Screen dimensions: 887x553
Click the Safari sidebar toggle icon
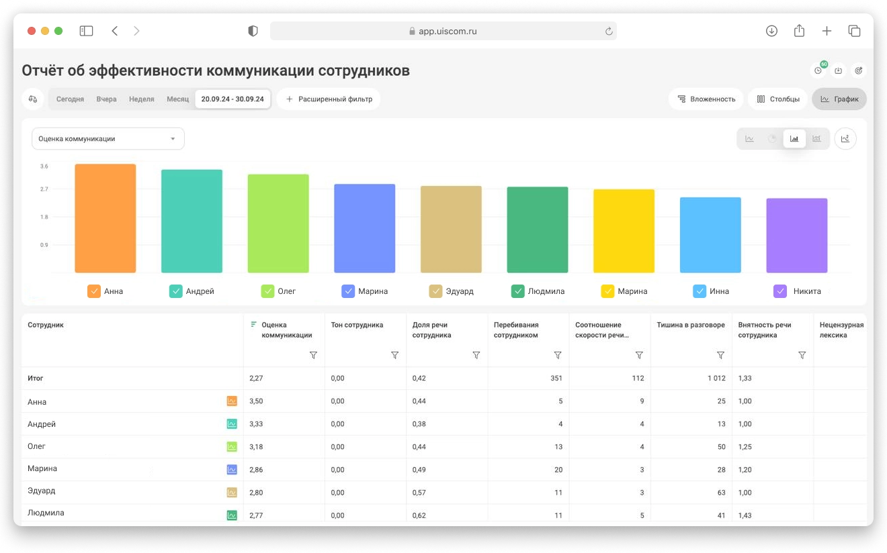pos(86,31)
